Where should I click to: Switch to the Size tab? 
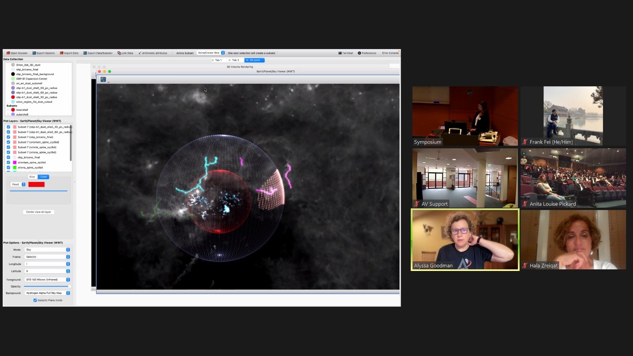(32, 177)
